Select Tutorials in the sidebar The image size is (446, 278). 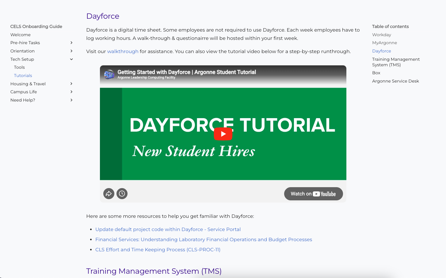[23, 75]
